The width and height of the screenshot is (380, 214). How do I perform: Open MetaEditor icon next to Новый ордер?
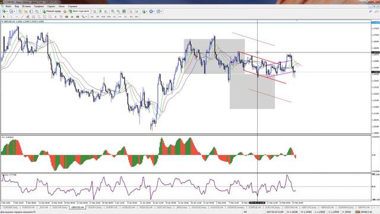click(65, 11)
